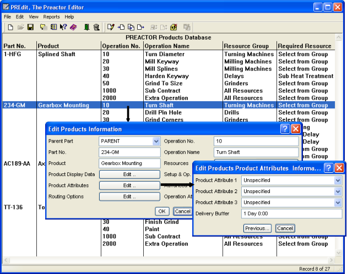Click the horizontal scrollbar left arrow
Screen dimensions: 347x274
point(6,260)
